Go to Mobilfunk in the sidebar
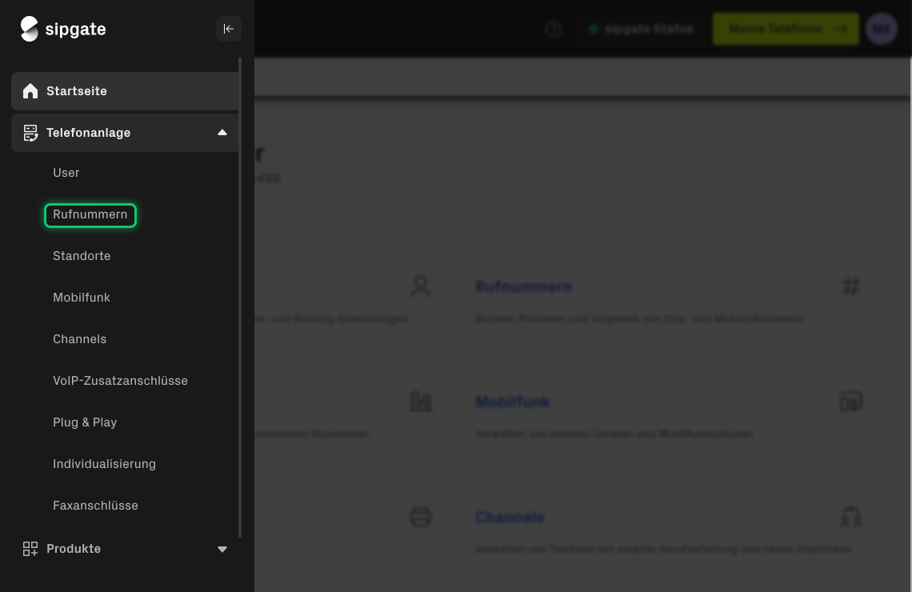The height and width of the screenshot is (592, 912). click(82, 298)
